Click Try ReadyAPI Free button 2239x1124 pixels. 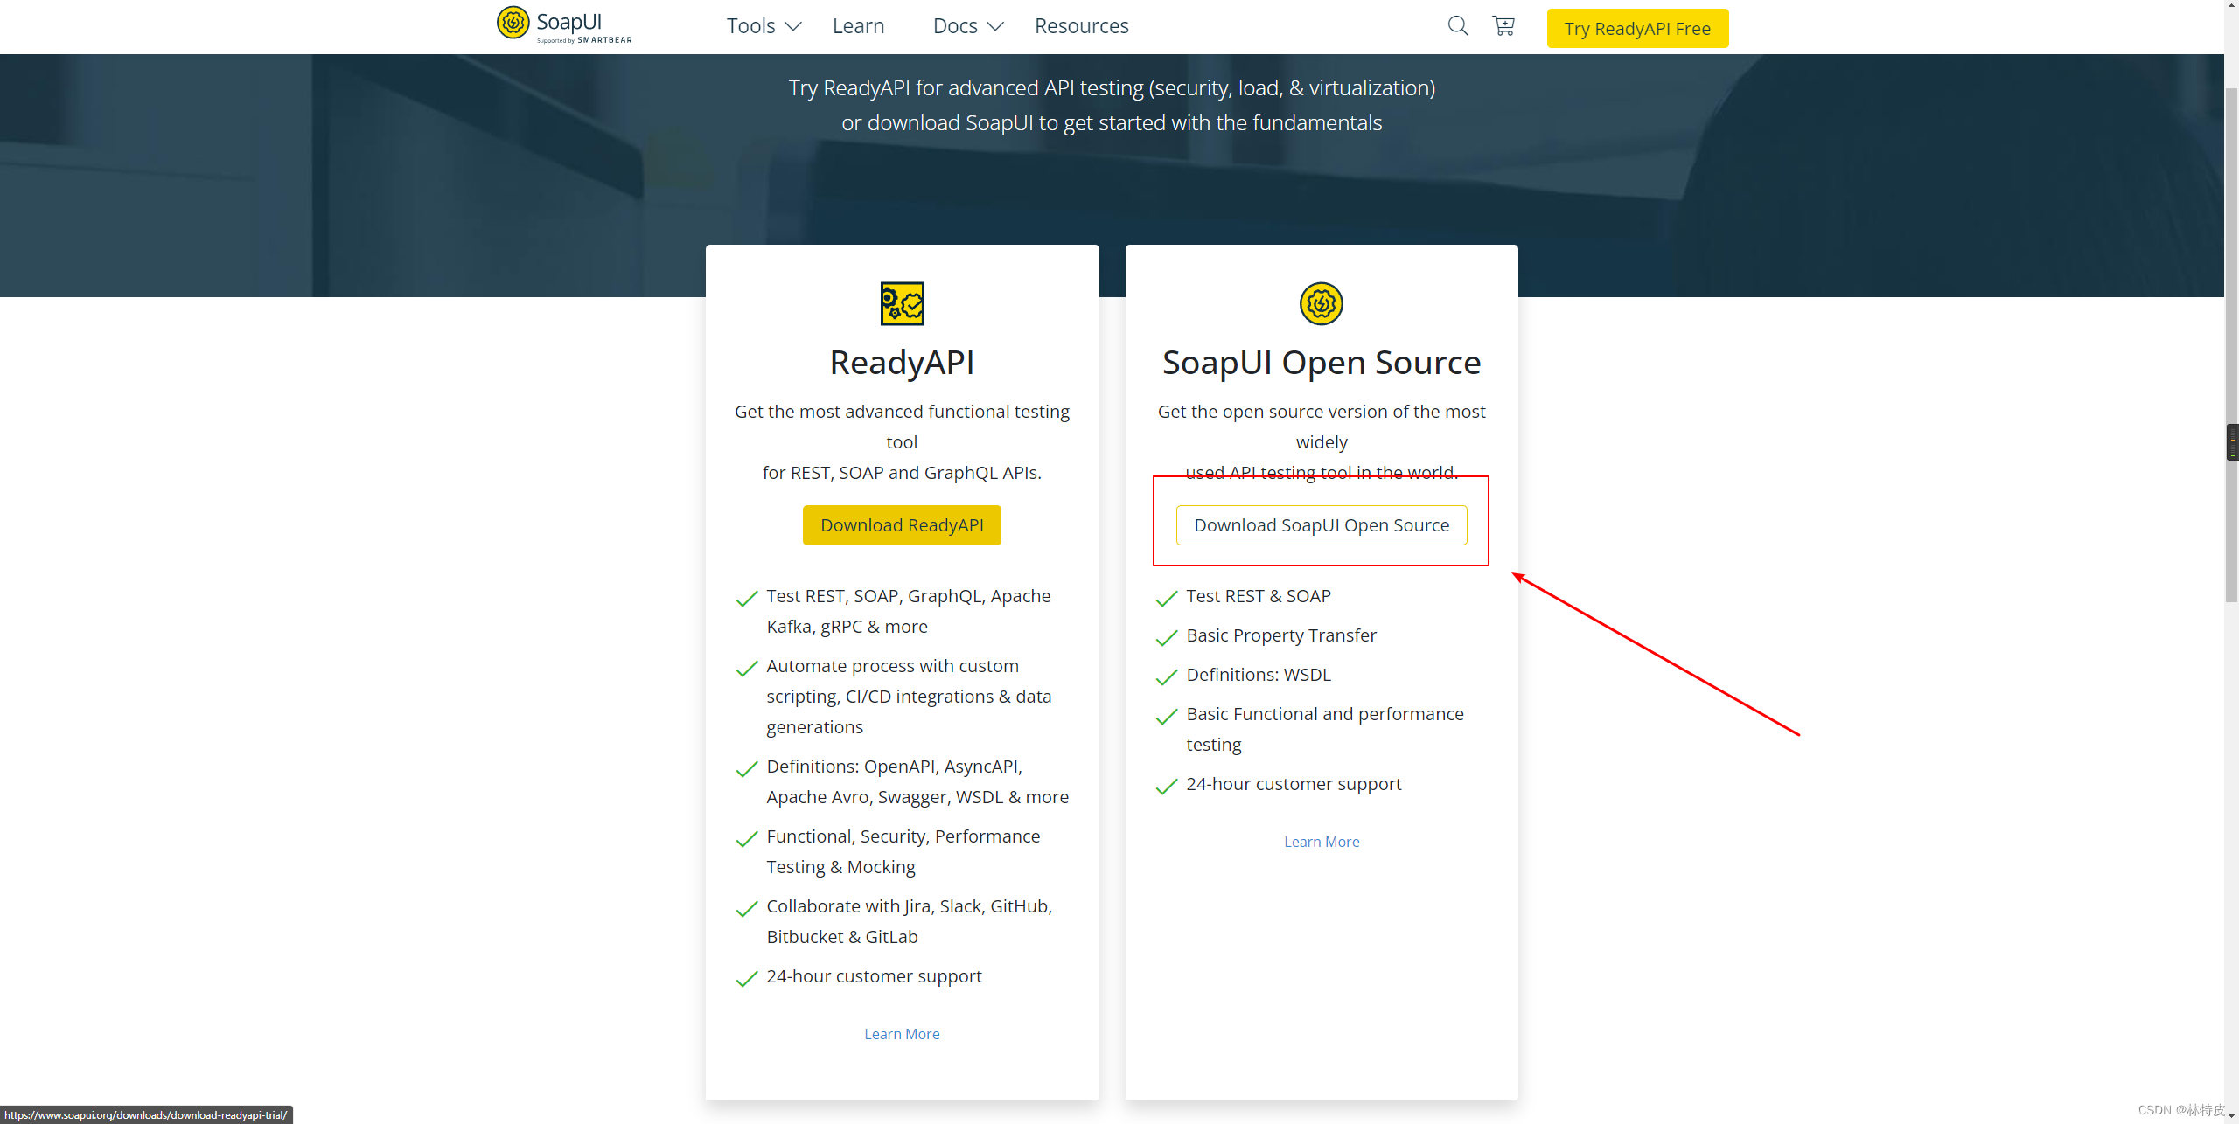pyautogui.click(x=1637, y=29)
